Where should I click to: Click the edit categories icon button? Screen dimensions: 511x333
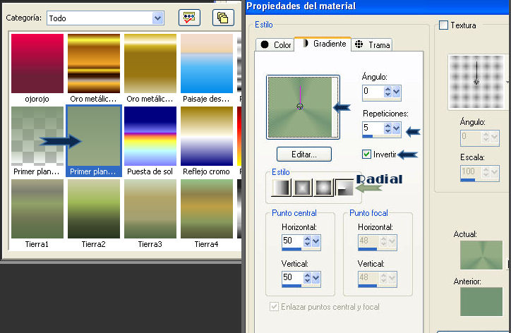(x=189, y=18)
